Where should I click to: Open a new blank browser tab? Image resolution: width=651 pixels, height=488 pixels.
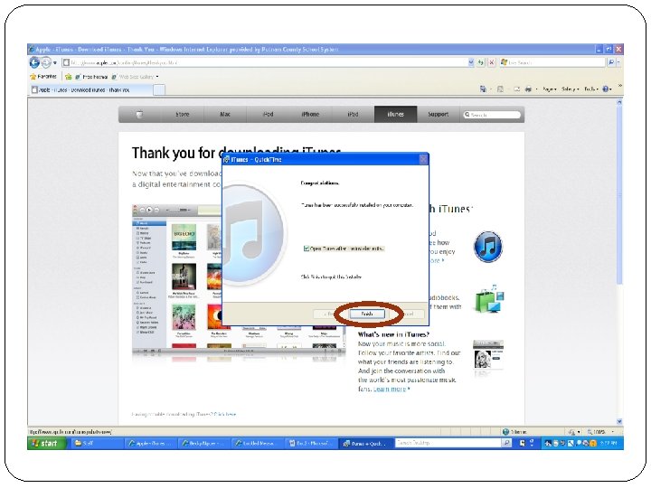[x=159, y=89]
